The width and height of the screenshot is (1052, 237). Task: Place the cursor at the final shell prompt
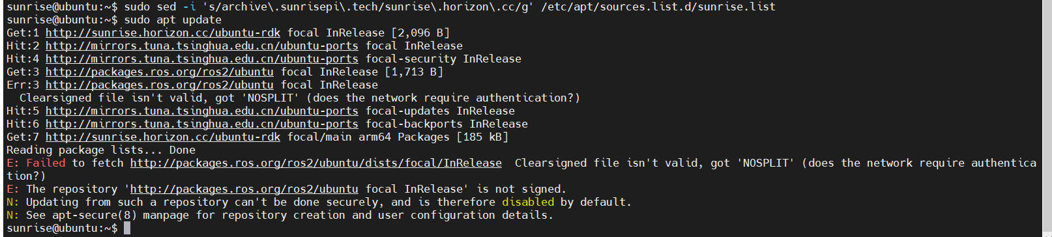pos(127,228)
